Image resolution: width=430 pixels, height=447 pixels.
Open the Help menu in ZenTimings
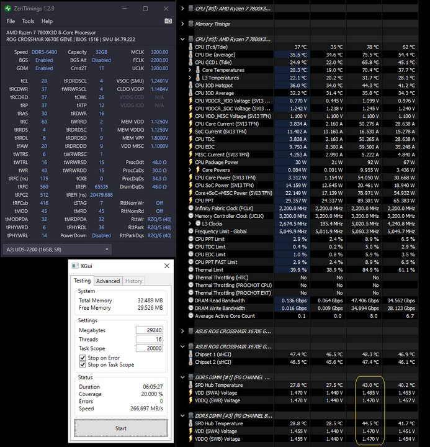pos(47,21)
